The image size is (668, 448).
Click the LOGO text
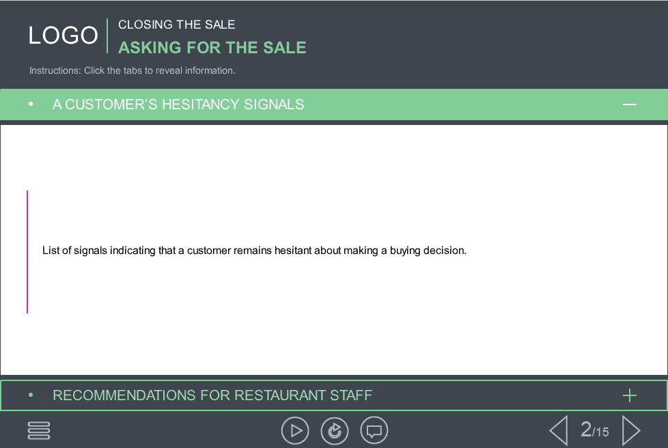point(63,36)
